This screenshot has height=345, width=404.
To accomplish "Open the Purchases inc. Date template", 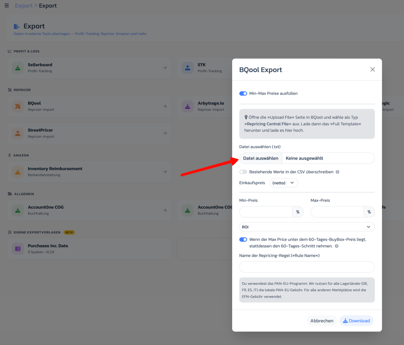I will 89,249.
